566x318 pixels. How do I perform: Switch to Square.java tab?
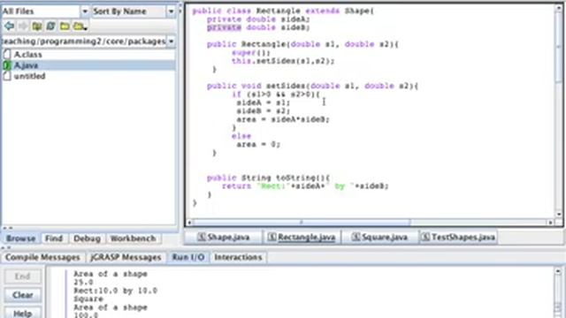(x=379, y=237)
